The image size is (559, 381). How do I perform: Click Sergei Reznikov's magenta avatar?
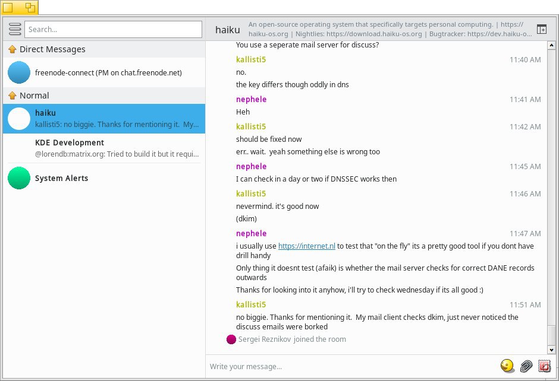tap(231, 339)
